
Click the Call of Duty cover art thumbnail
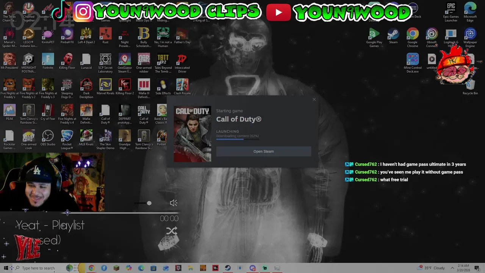[x=192, y=134]
